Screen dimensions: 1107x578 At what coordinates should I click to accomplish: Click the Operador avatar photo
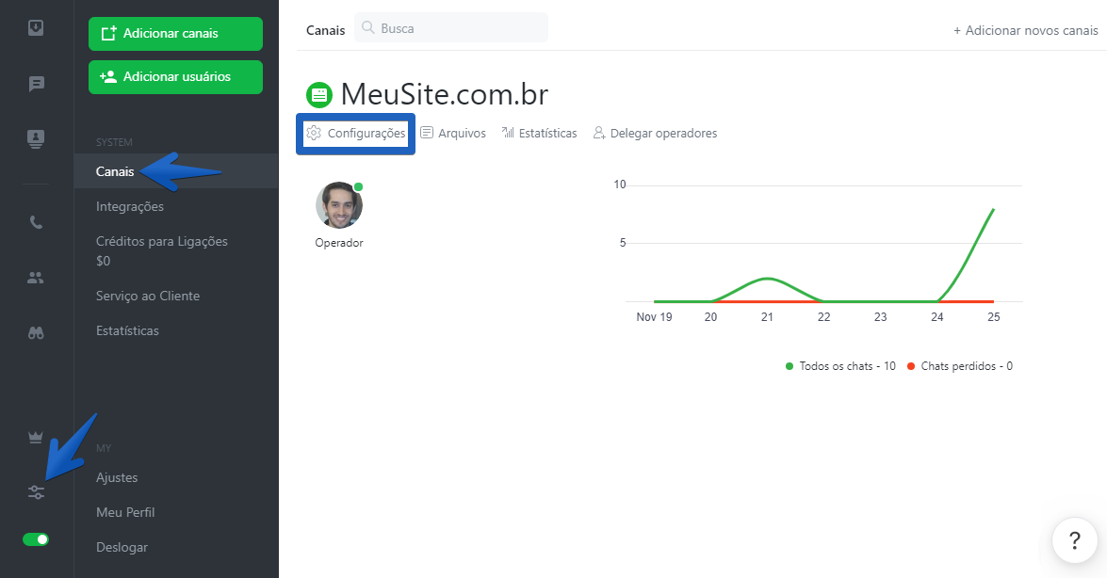click(x=339, y=204)
